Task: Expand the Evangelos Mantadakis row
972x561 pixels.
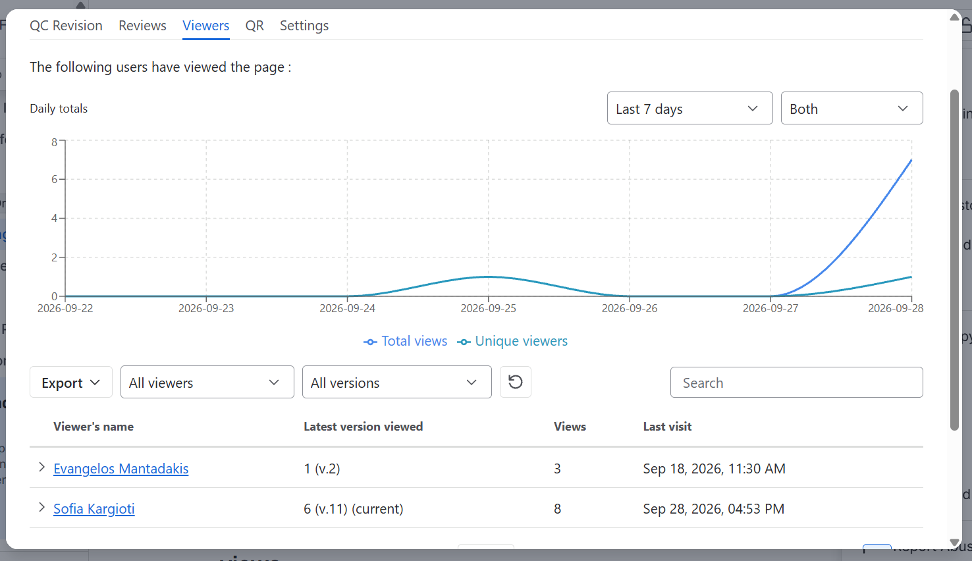Action: pyautogui.click(x=41, y=467)
